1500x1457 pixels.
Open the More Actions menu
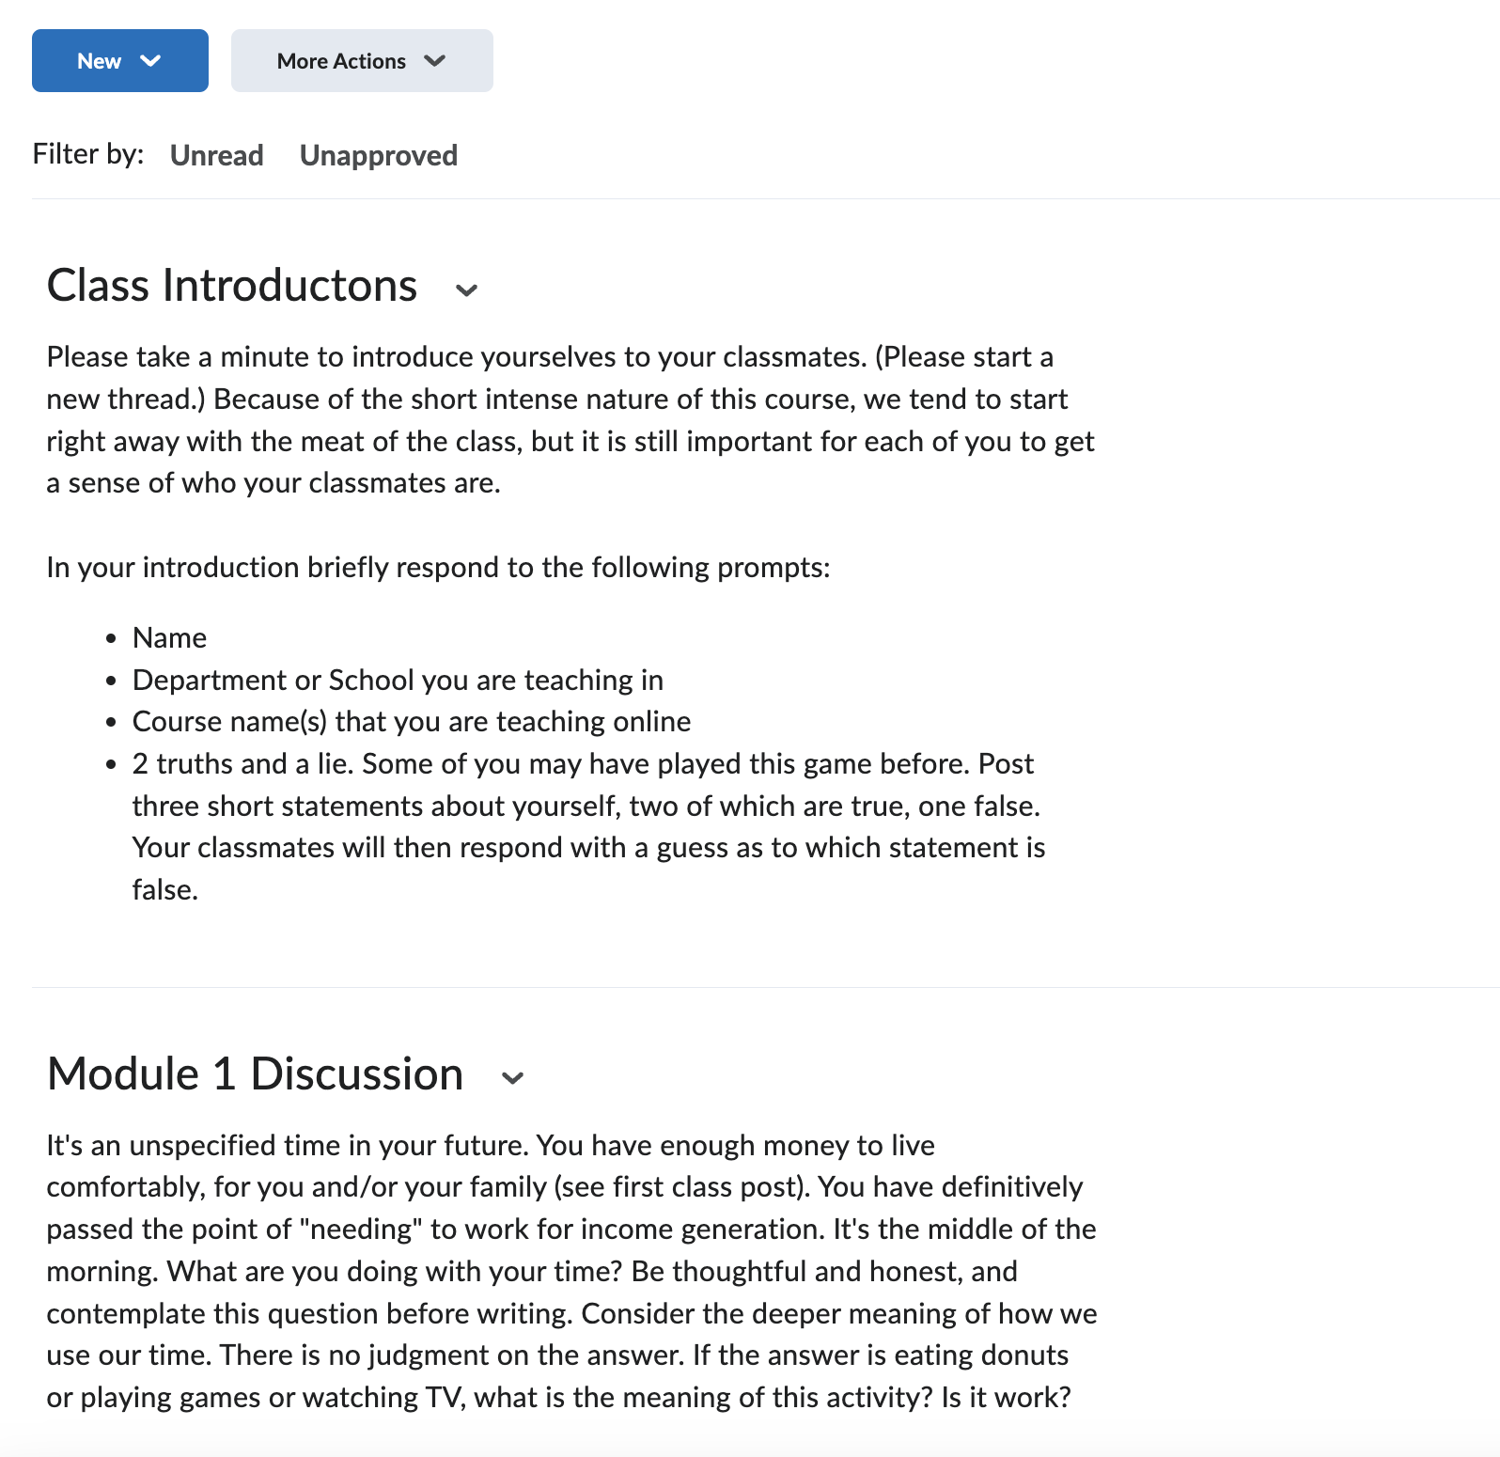pos(362,61)
